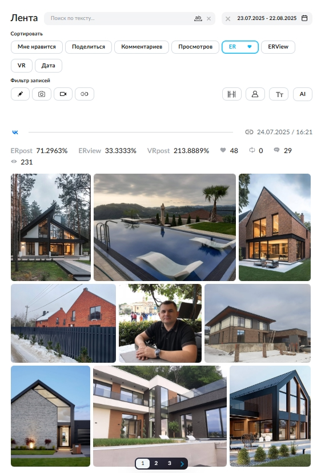Screen dimensions: 321x473
Task: Filter posts by text using pencil icon
Action: (20, 94)
